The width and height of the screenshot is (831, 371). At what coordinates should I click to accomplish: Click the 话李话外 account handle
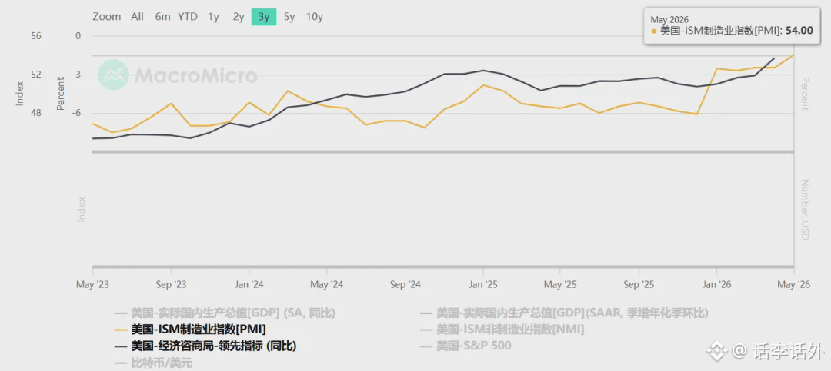[x=788, y=350]
